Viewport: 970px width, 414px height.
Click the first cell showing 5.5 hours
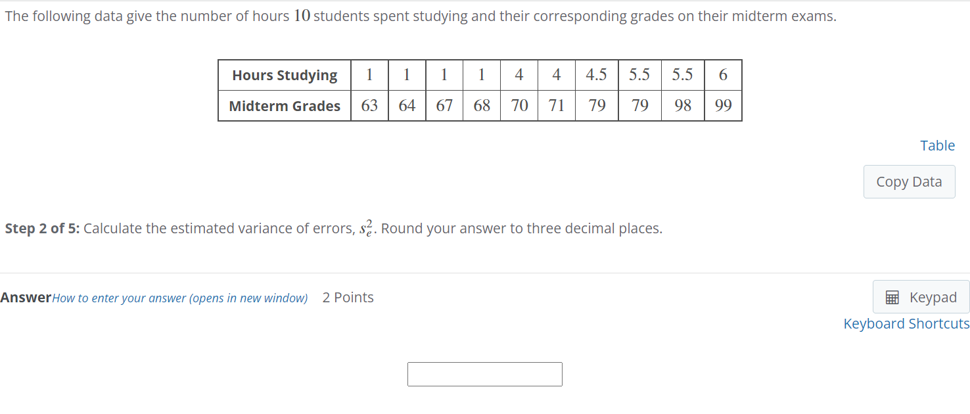point(639,75)
